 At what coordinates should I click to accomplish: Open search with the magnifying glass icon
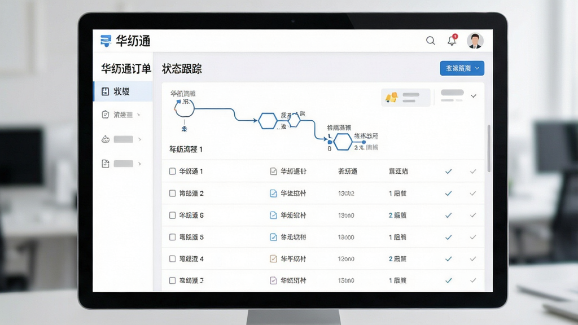point(431,41)
